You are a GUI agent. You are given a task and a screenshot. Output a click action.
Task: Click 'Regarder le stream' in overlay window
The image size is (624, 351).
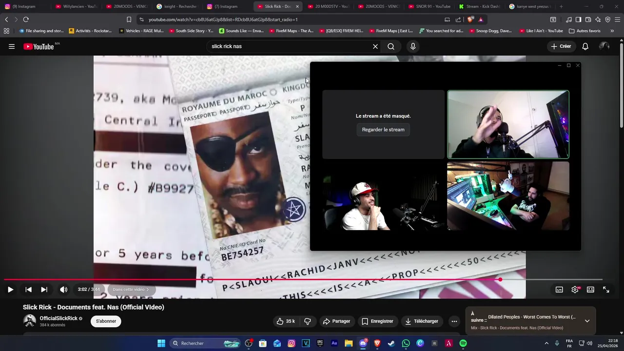coord(383,130)
